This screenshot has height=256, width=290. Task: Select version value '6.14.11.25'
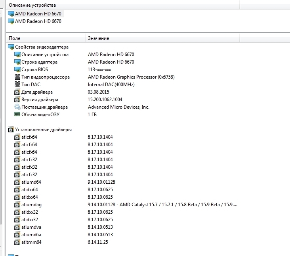click(98, 242)
